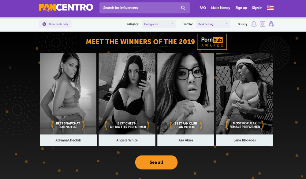Click the Sign in link
Screen dimensions: 306x179
click(257, 8)
